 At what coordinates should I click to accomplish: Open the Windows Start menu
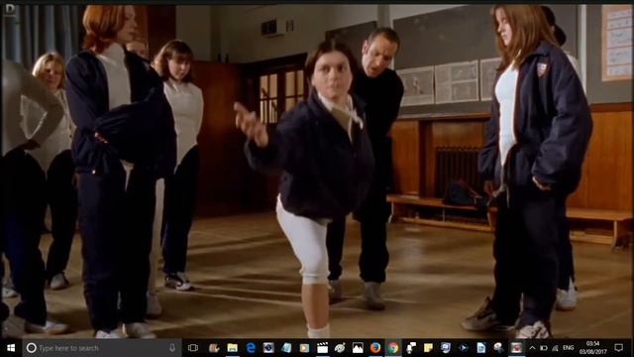11,348
